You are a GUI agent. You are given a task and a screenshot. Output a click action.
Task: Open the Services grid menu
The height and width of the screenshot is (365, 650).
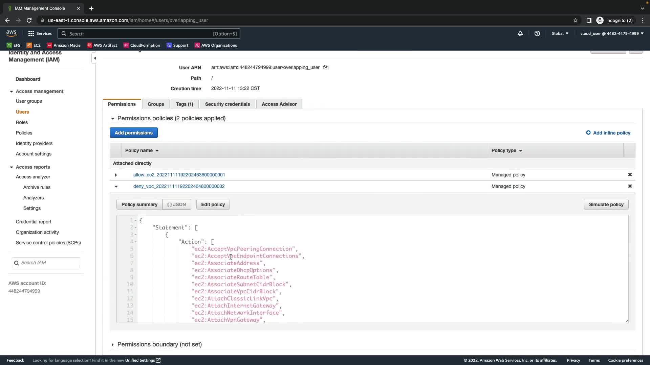[40, 33]
